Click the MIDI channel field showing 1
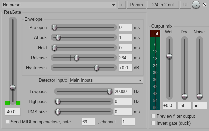This screenshot has height=131, width=209. [x=128, y=122]
